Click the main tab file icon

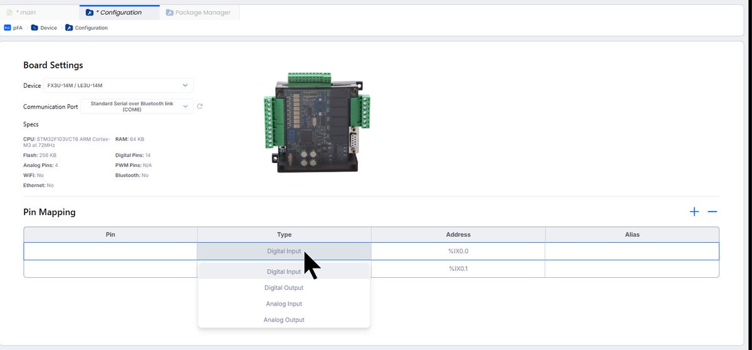click(9, 12)
